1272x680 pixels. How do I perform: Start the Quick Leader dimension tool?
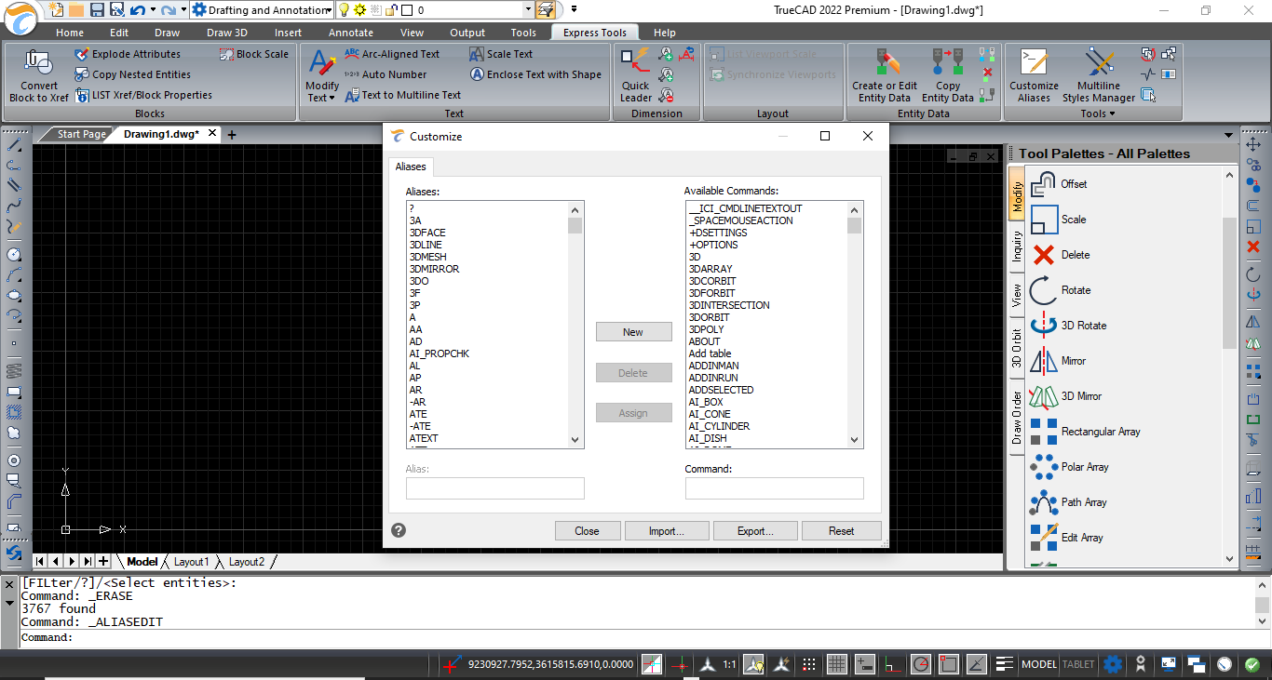636,74
